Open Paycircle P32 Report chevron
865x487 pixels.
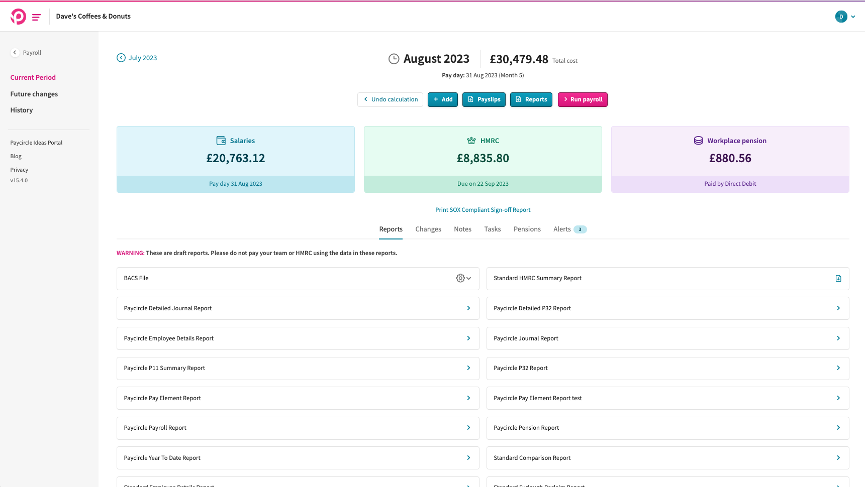click(838, 368)
